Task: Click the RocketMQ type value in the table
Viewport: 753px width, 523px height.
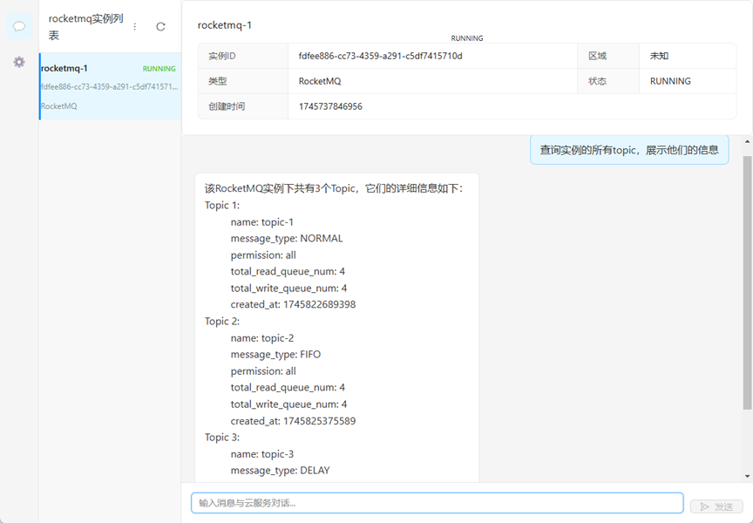Action: pyautogui.click(x=320, y=81)
